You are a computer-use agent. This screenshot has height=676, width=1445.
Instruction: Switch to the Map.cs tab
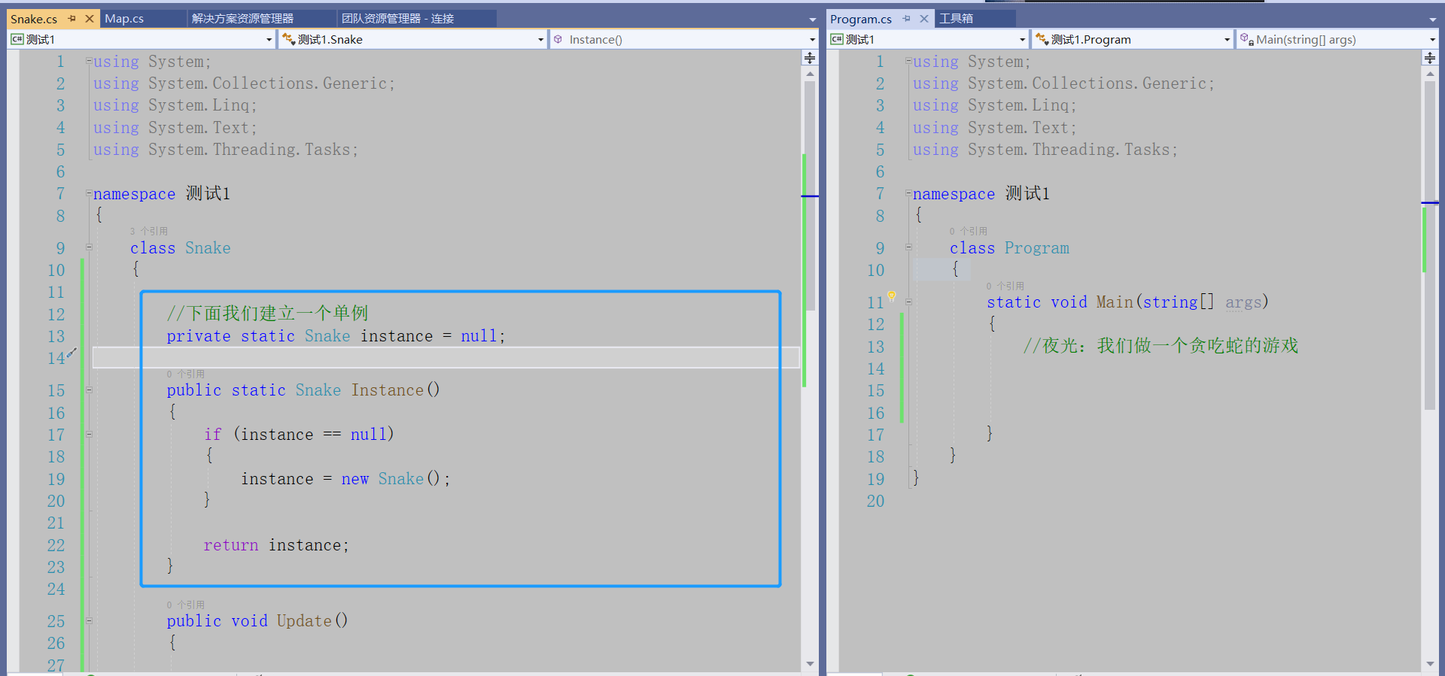click(x=124, y=19)
